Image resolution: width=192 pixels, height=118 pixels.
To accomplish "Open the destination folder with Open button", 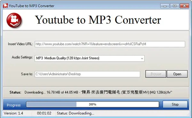I will 177,74.
